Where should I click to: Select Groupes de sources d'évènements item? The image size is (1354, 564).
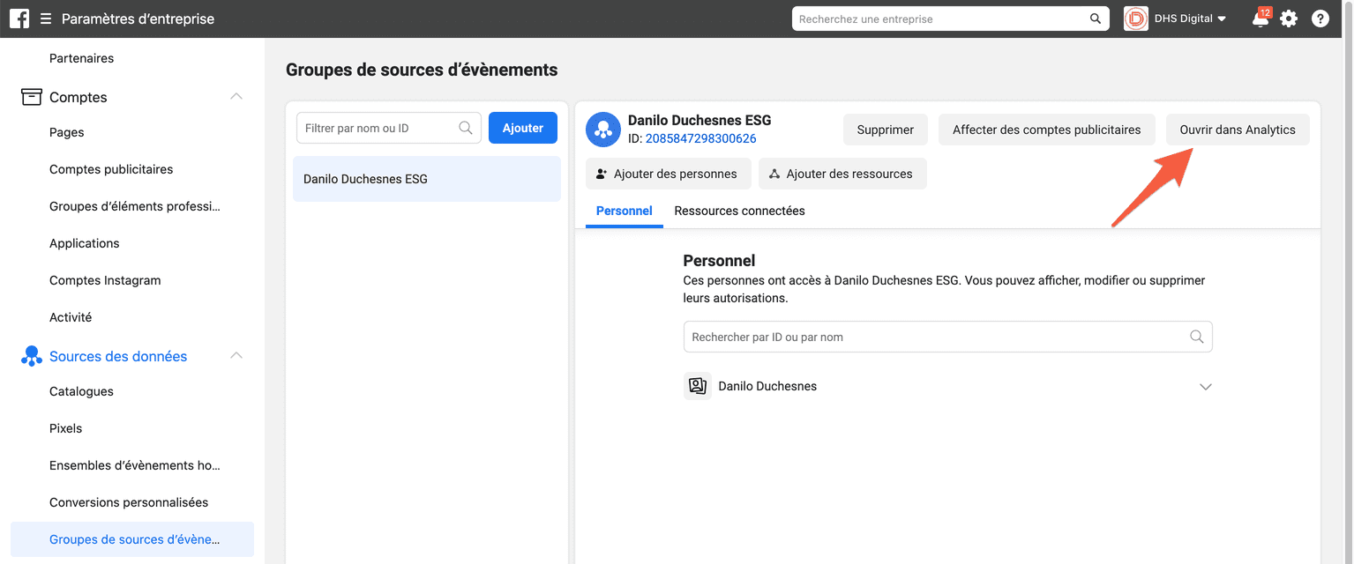pos(132,539)
